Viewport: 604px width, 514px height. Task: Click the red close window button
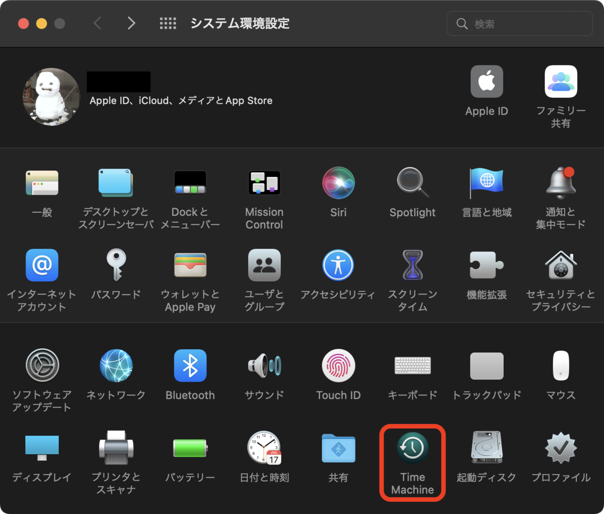(x=24, y=24)
